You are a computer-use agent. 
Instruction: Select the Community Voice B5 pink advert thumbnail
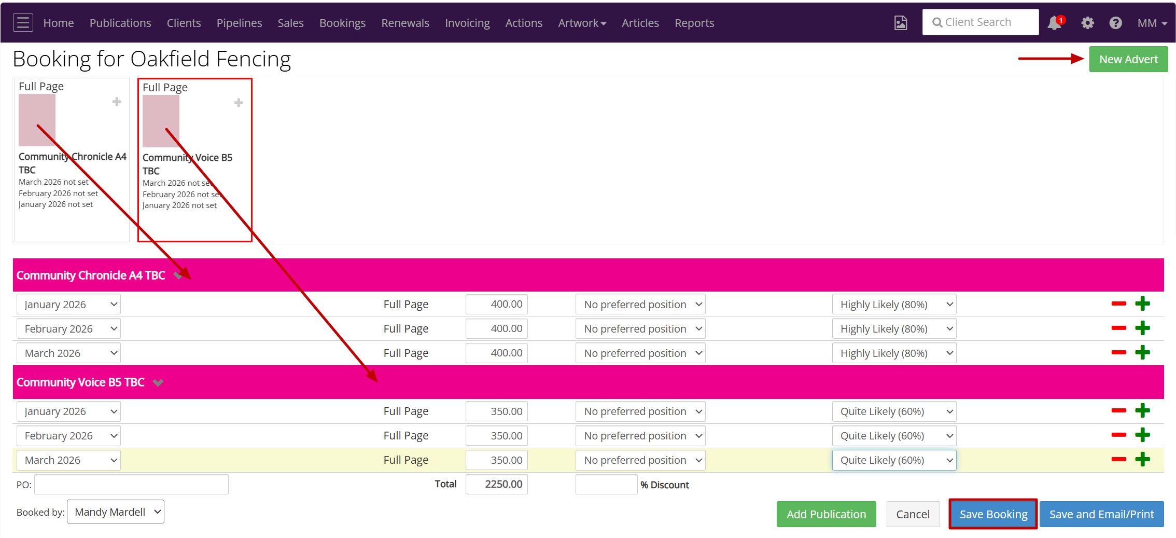tap(161, 121)
